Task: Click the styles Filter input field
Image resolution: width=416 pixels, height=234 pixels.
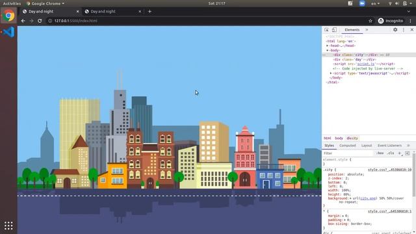Action: [x=348, y=153]
